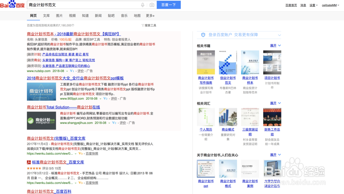
Task: Expand arrow next to www.900ppt.com
Action: point(100,99)
